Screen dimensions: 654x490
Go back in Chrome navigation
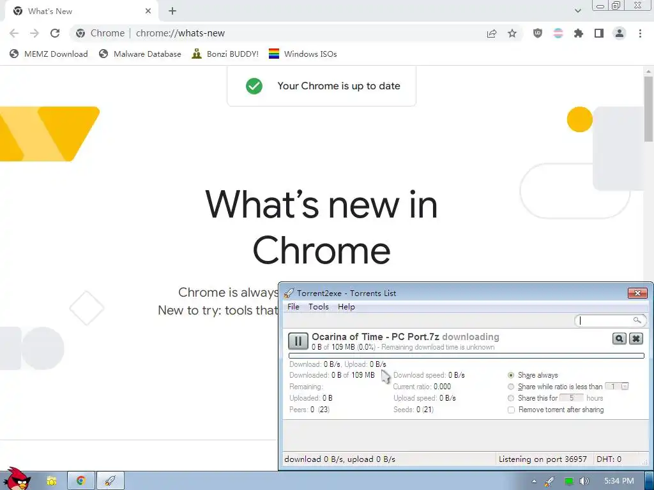(x=14, y=33)
